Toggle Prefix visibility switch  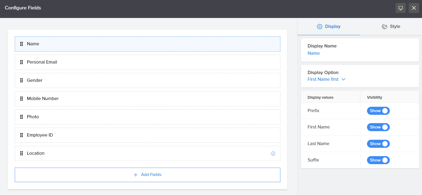point(378,111)
